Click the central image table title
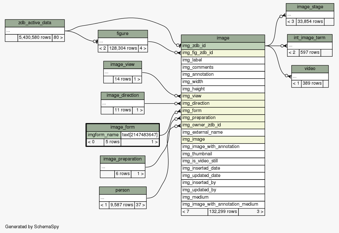The image size is (339, 233). pyautogui.click(x=223, y=38)
